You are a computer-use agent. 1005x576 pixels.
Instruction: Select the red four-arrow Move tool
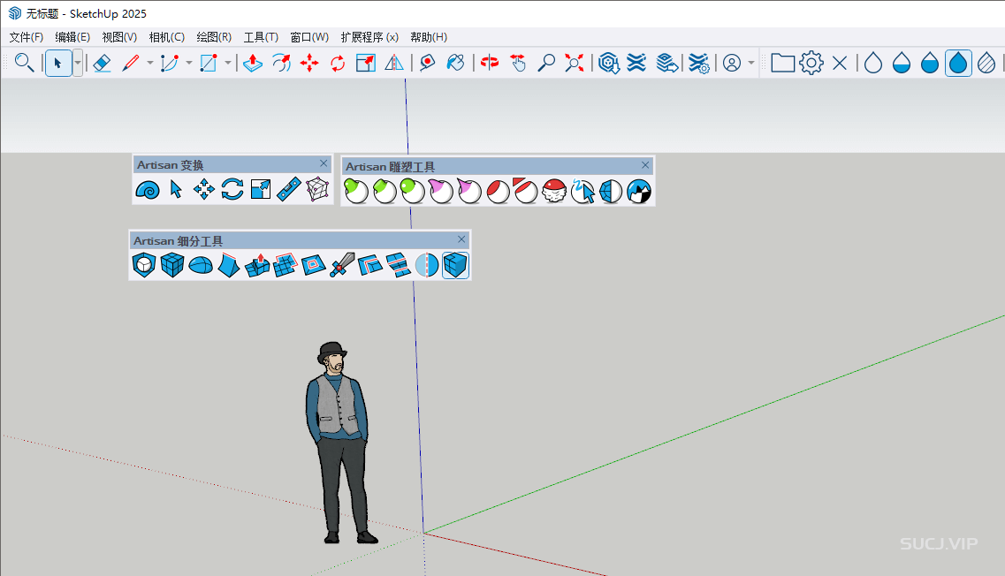[309, 63]
